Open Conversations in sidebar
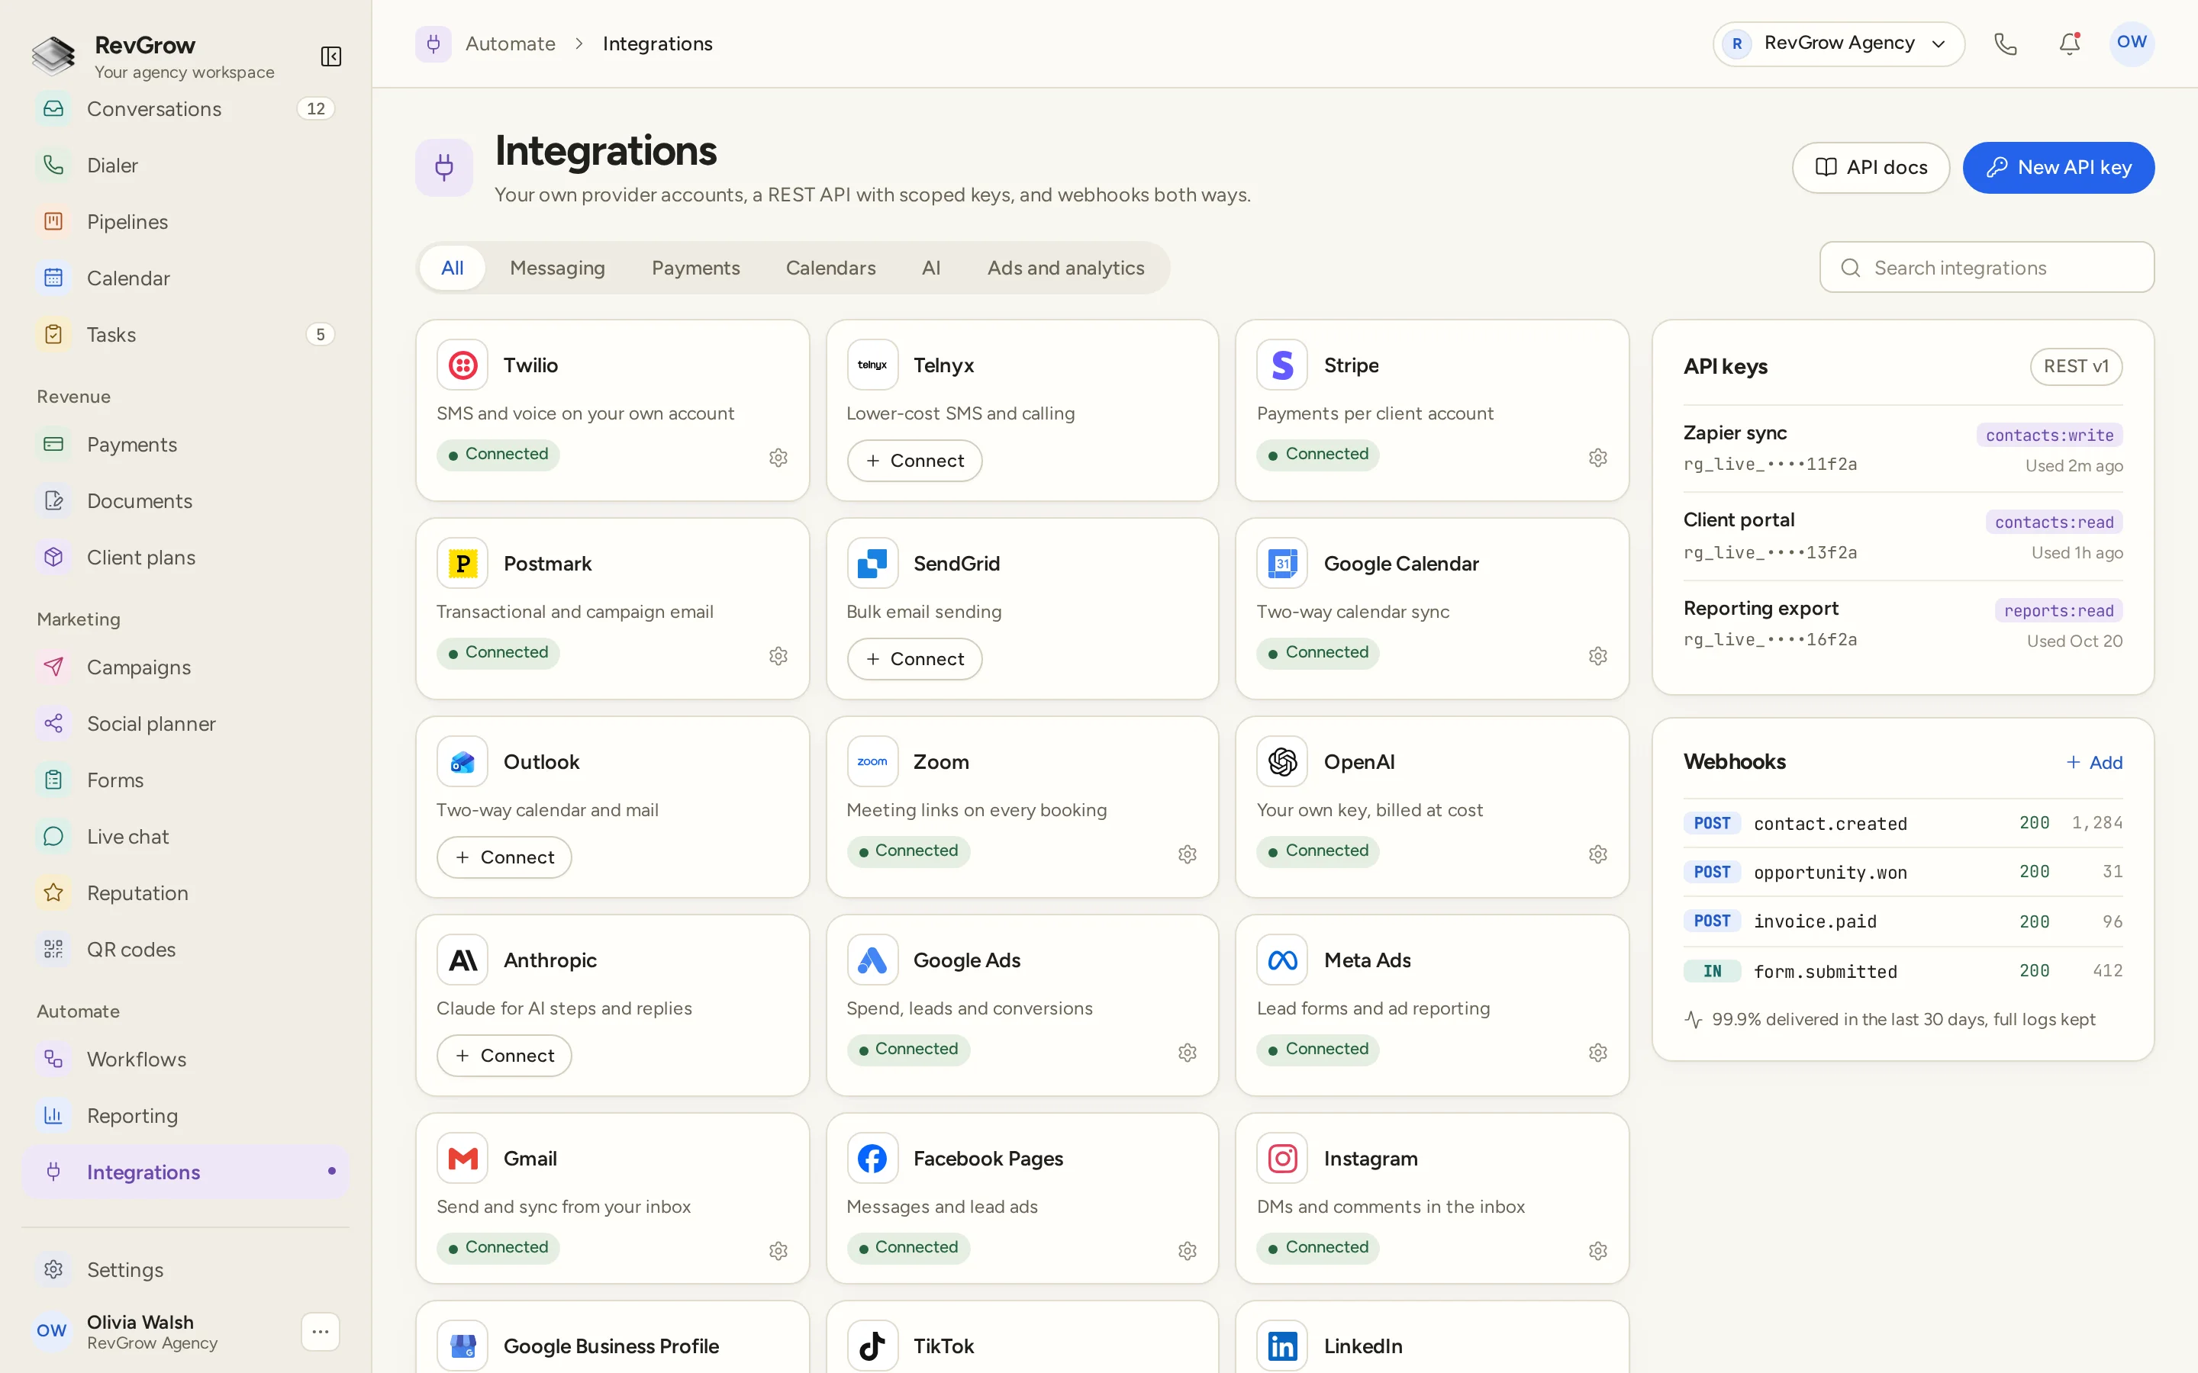The height and width of the screenshot is (1373, 2198). 185,109
